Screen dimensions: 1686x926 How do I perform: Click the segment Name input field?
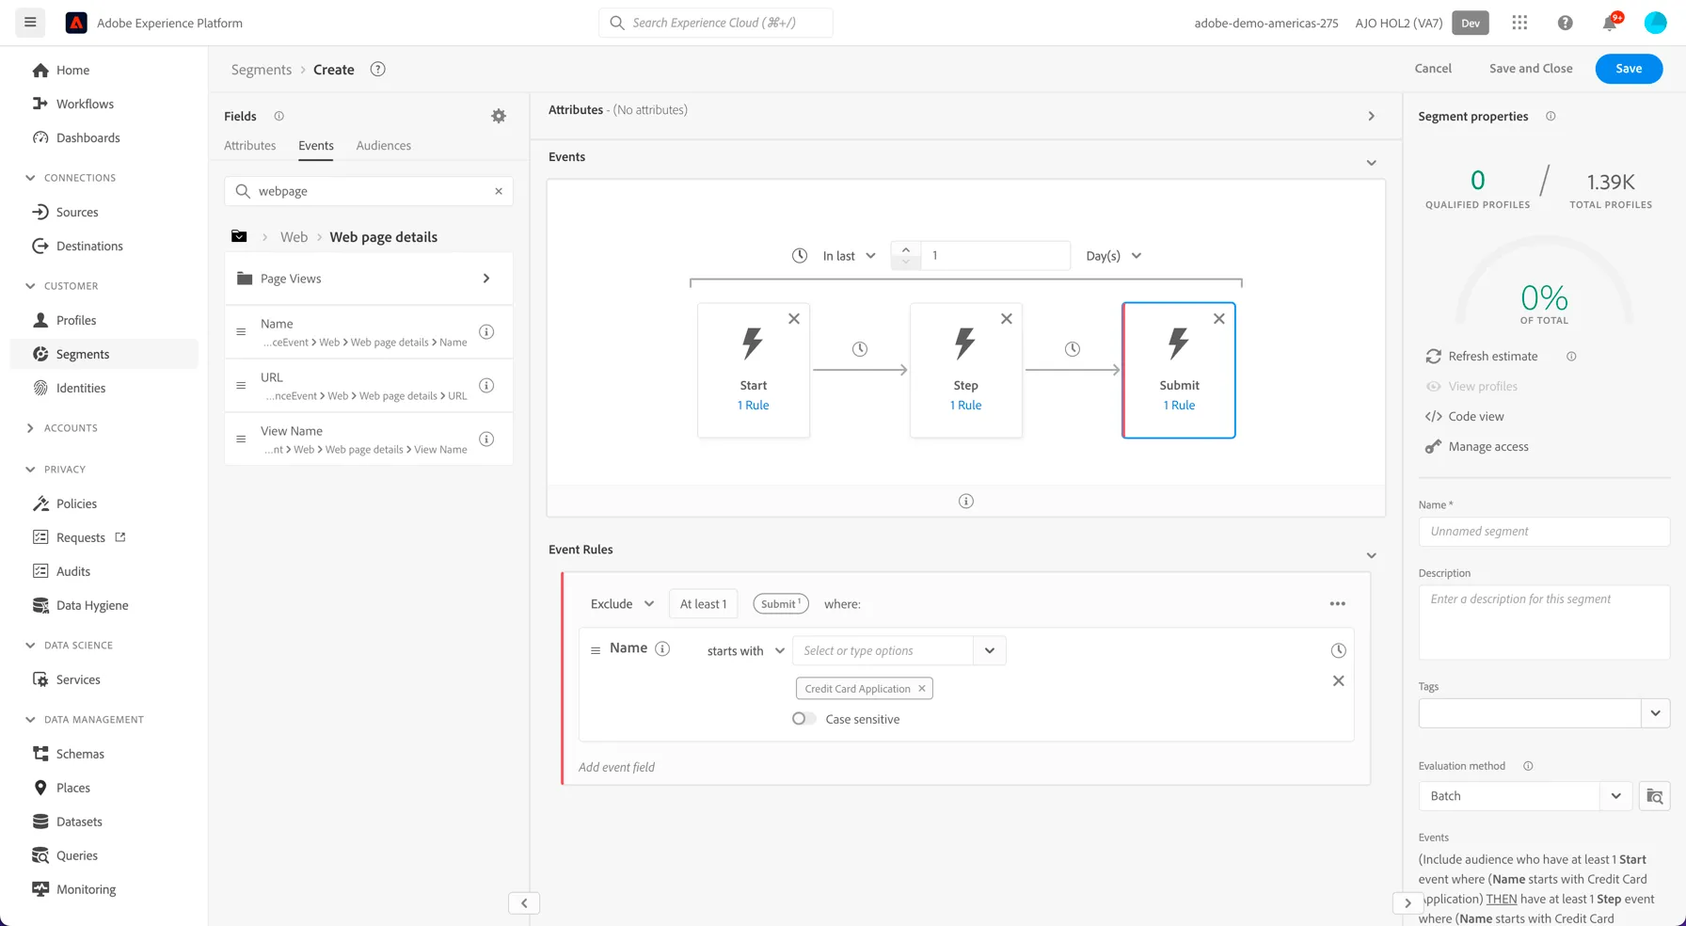[x=1544, y=532]
